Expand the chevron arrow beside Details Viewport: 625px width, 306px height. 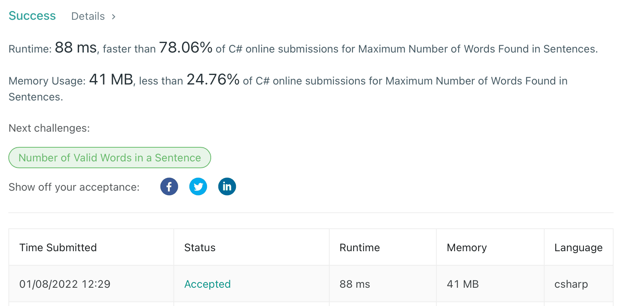click(114, 17)
